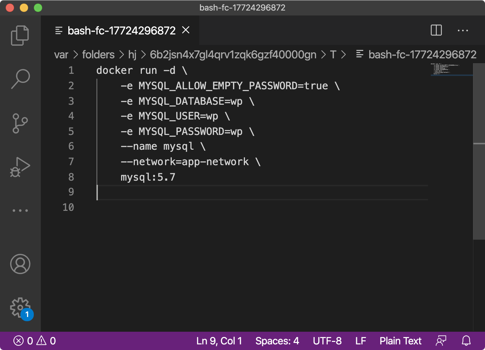Open errors and warnings problems panel
The image size is (485, 350).
[x=34, y=341]
